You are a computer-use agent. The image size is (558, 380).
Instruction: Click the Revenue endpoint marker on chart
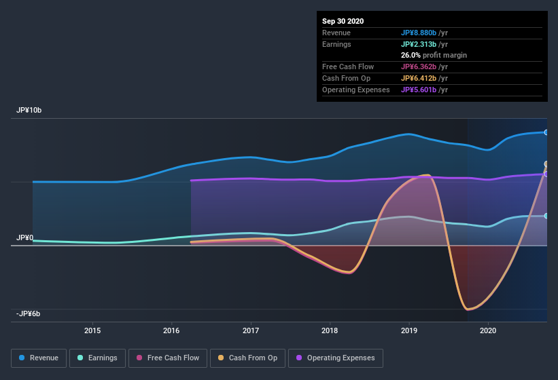coord(546,132)
